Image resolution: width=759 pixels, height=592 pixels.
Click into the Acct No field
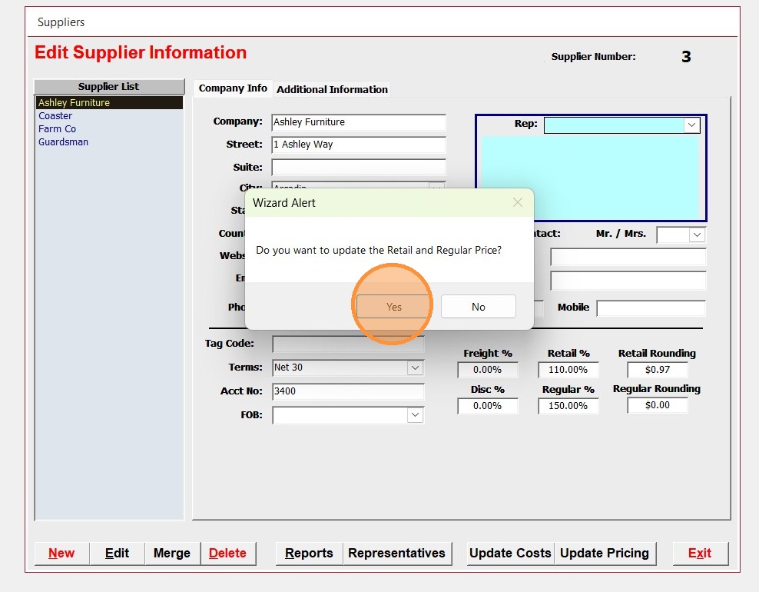pyautogui.click(x=347, y=391)
